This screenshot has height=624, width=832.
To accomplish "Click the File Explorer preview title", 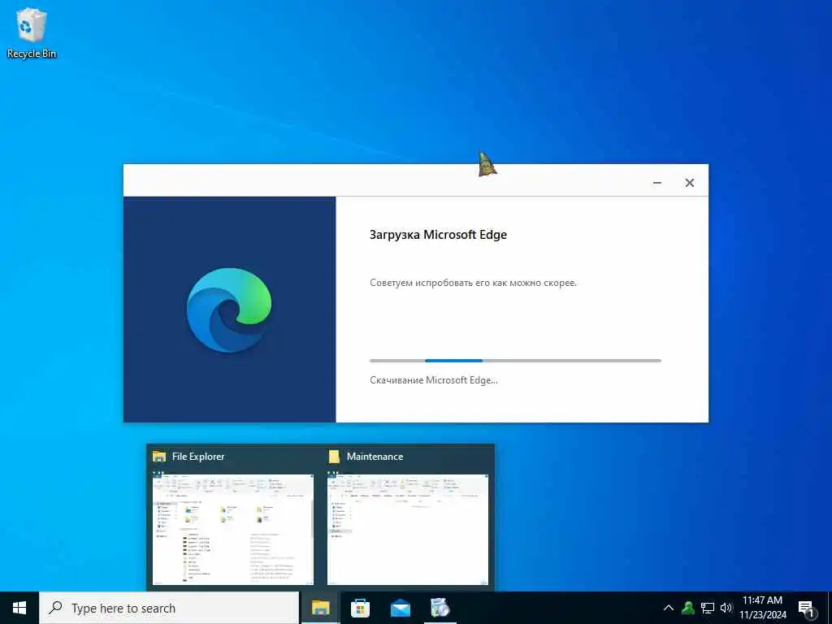I will pos(198,457).
